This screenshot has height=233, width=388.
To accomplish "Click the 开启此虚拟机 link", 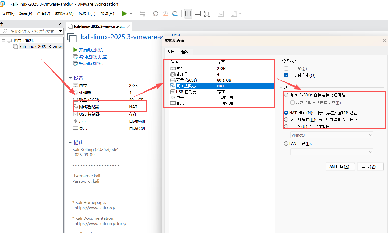I will click(91, 50).
